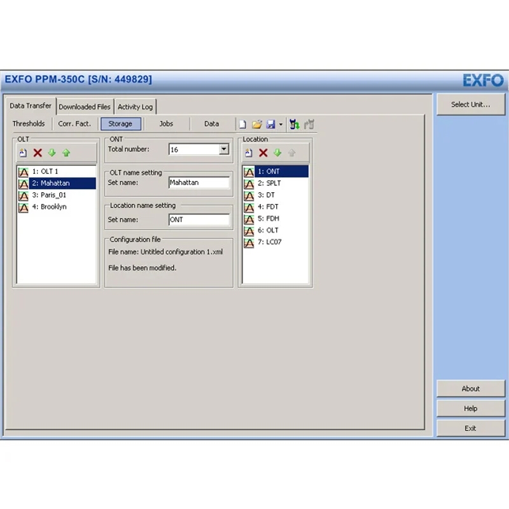The height and width of the screenshot is (509, 509).
Task: Select '2: Mahattan' in OLT list
Action: point(57,183)
